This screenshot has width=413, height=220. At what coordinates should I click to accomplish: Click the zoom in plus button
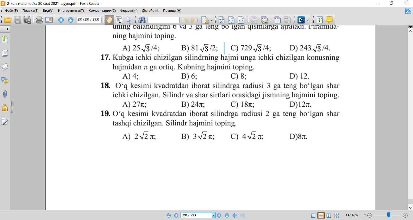(x=405, y=215)
